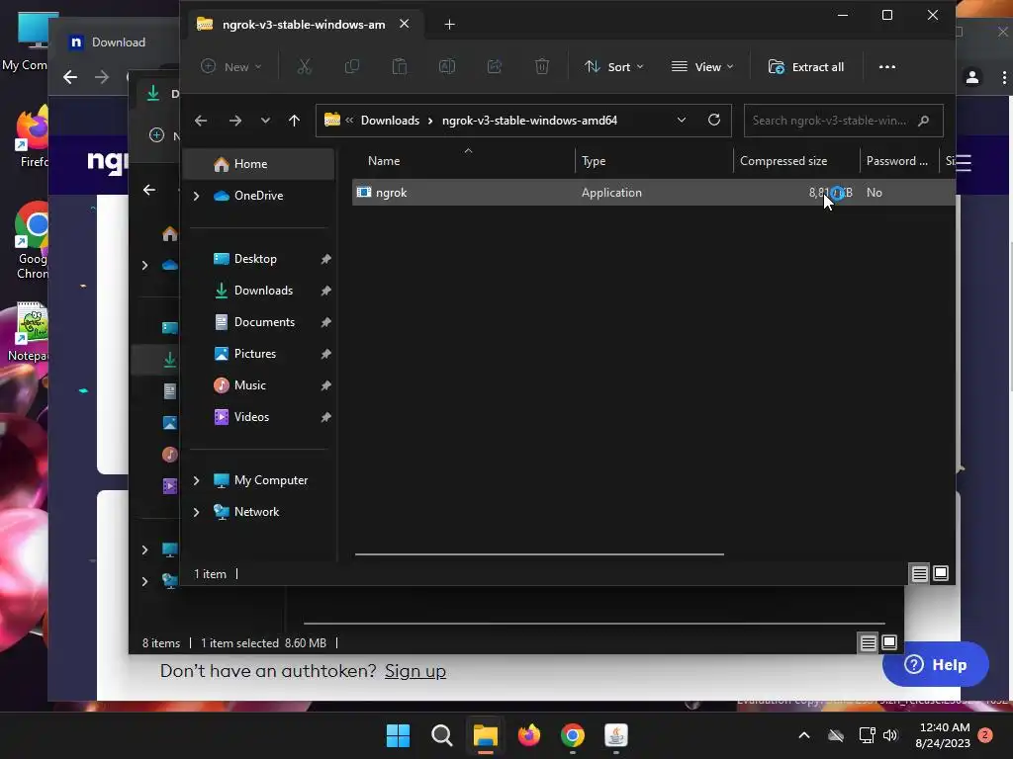This screenshot has height=759, width=1013.
Task: Click the Copy icon in toolbar
Action: coord(352,66)
